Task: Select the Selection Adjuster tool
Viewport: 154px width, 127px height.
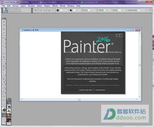Action: 4,53
